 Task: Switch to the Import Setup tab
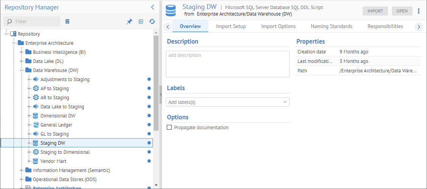(231, 27)
